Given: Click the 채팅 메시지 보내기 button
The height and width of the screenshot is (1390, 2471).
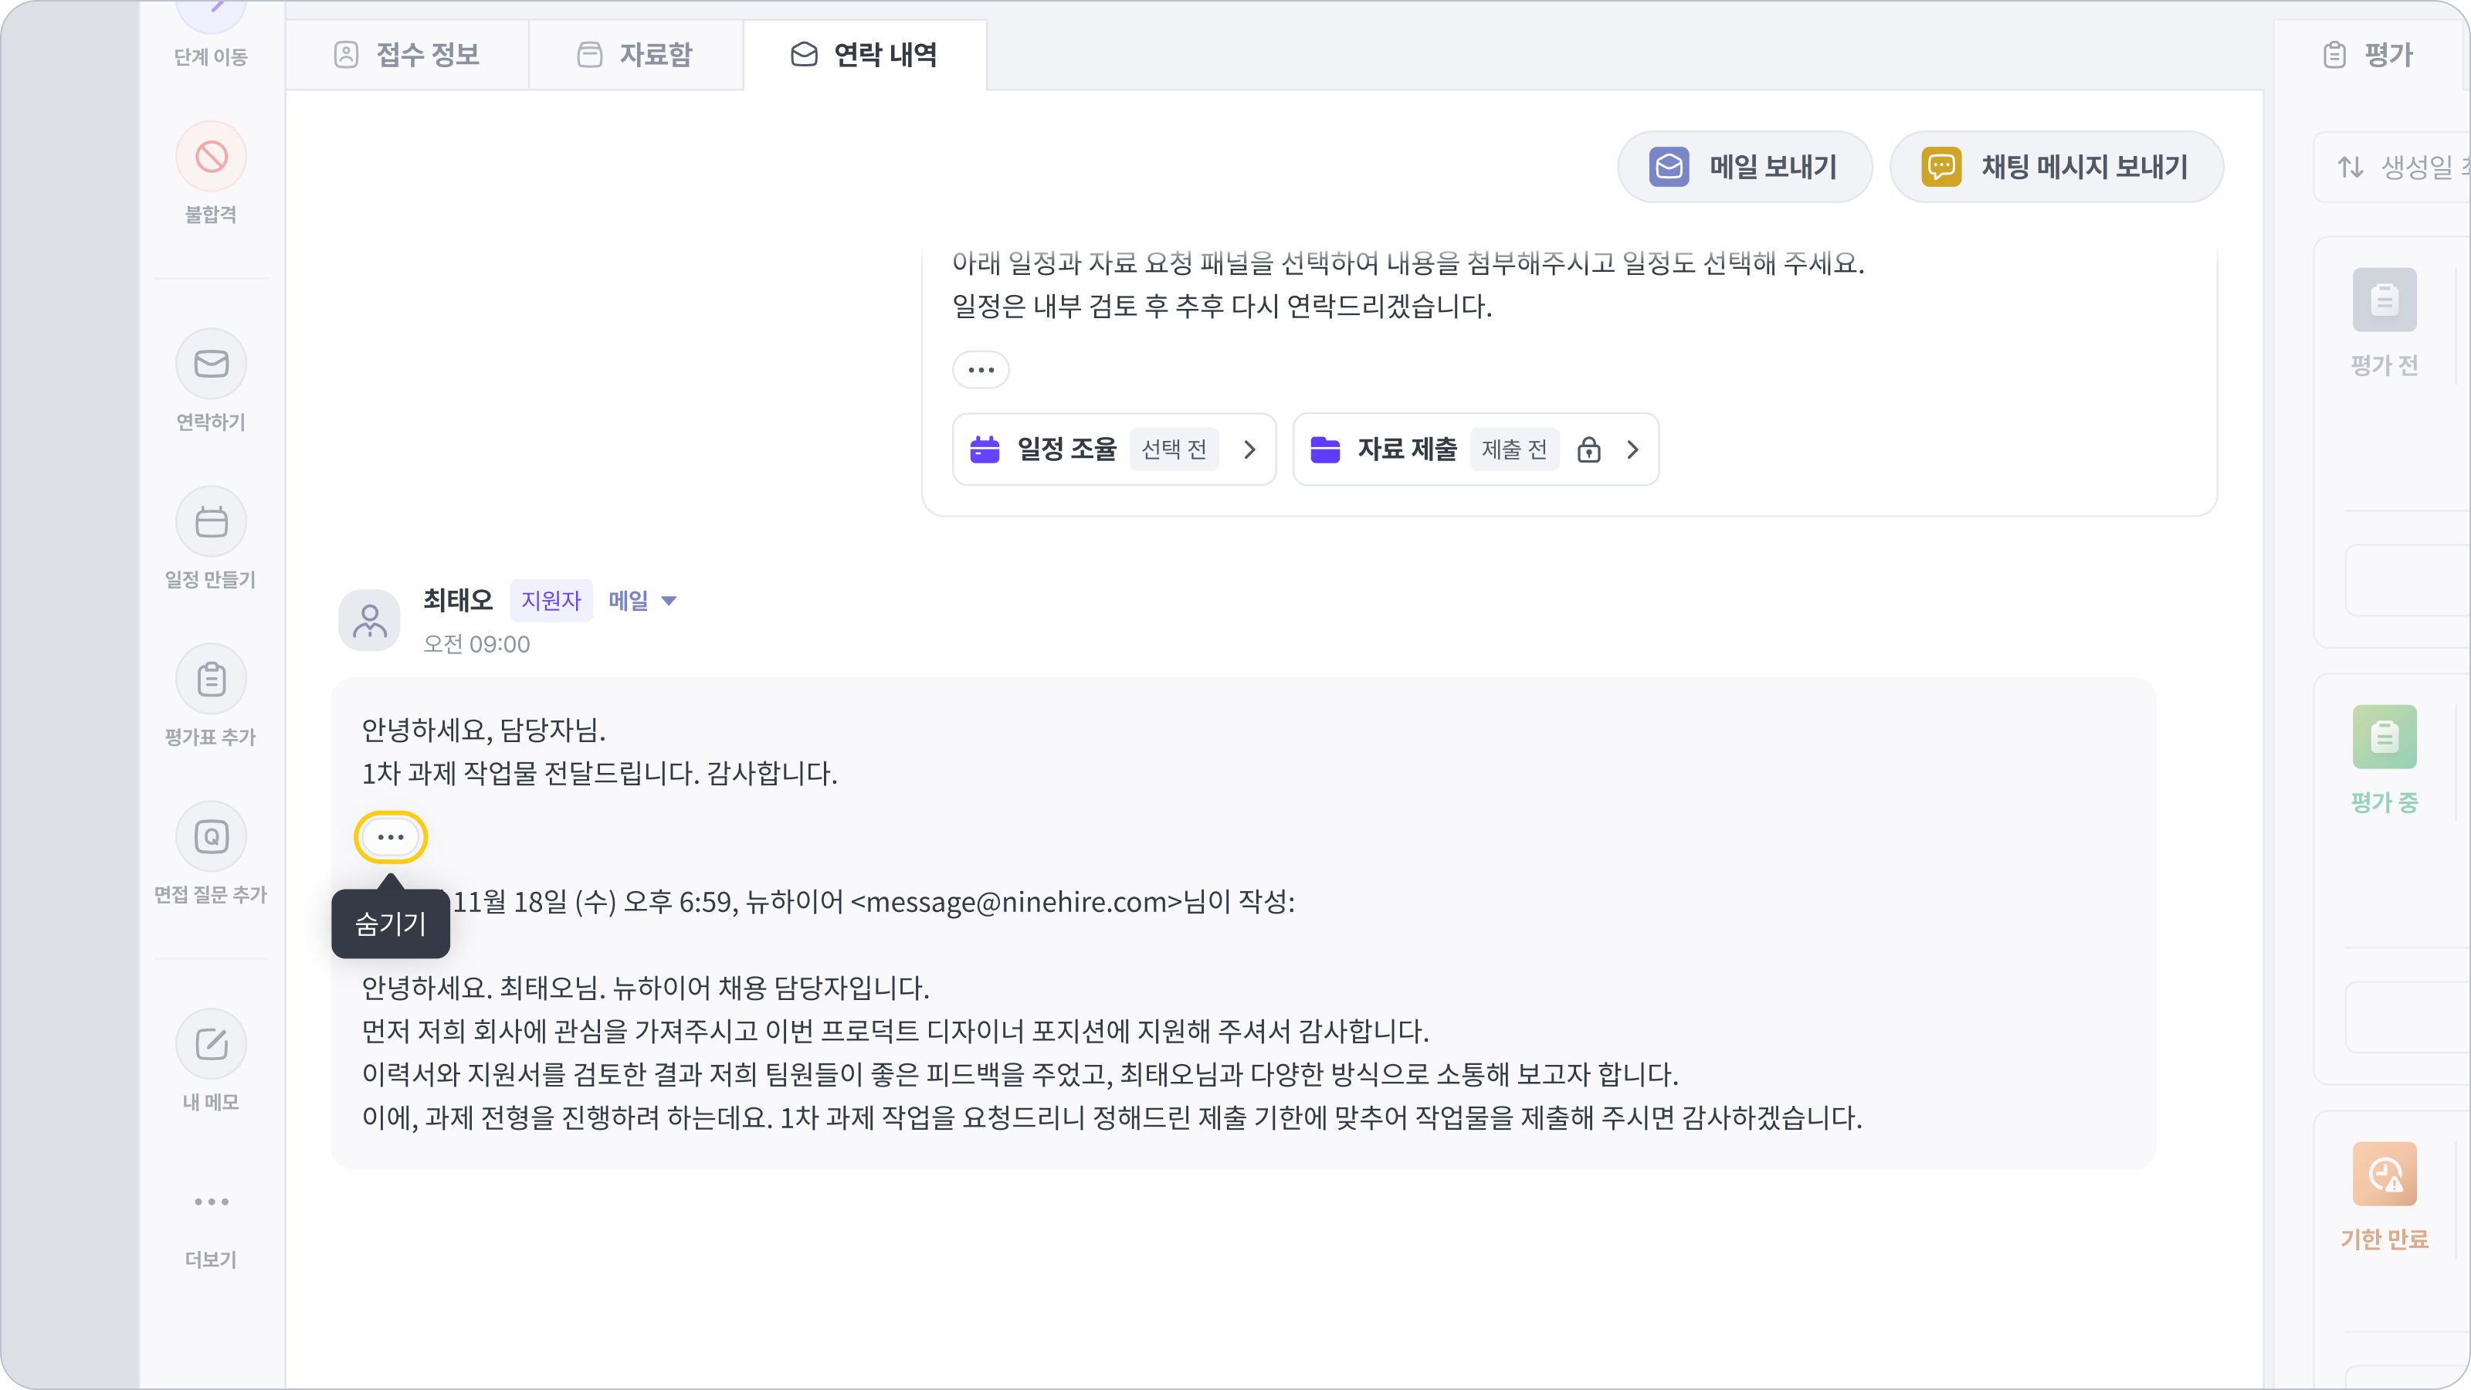Looking at the screenshot, I should 2056,167.
